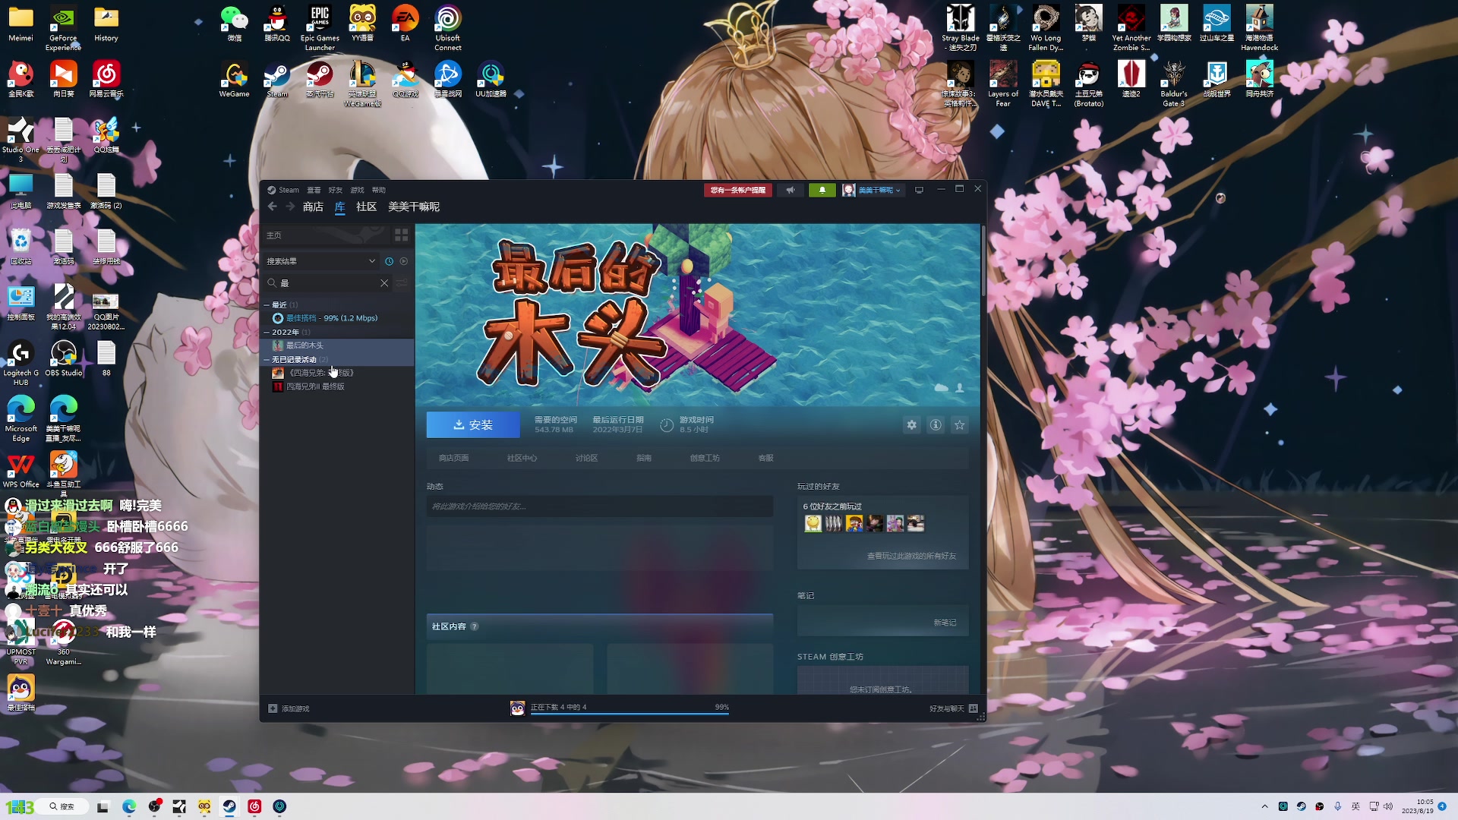Click the clock sort-by-recent icon

(x=390, y=261)
